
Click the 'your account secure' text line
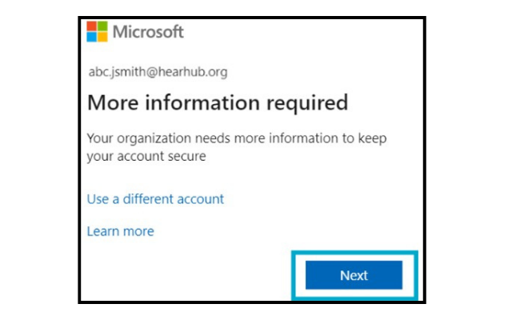click(x=146, y=157)
